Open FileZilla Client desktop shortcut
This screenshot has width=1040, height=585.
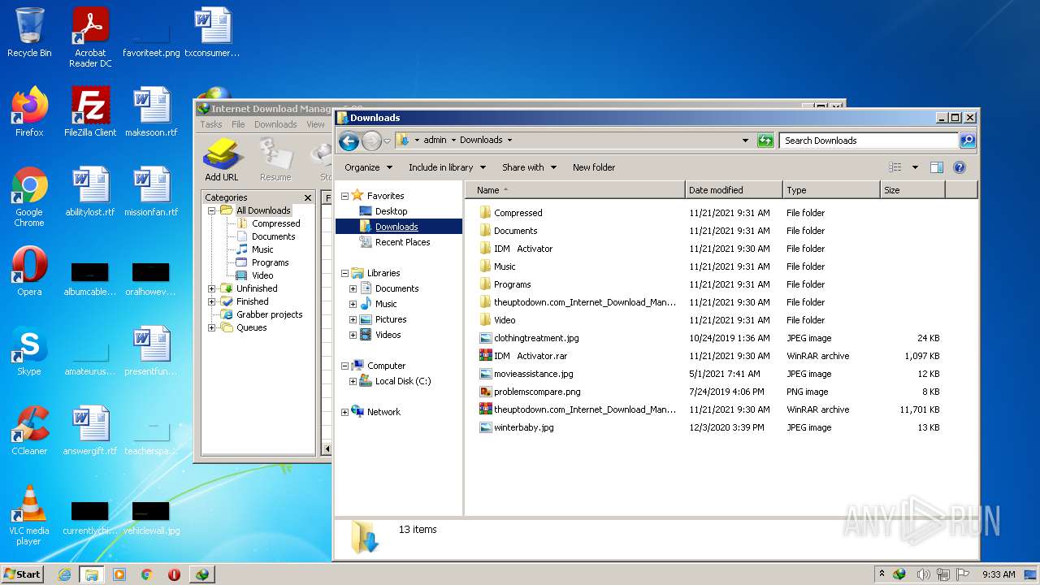(90, 111)
